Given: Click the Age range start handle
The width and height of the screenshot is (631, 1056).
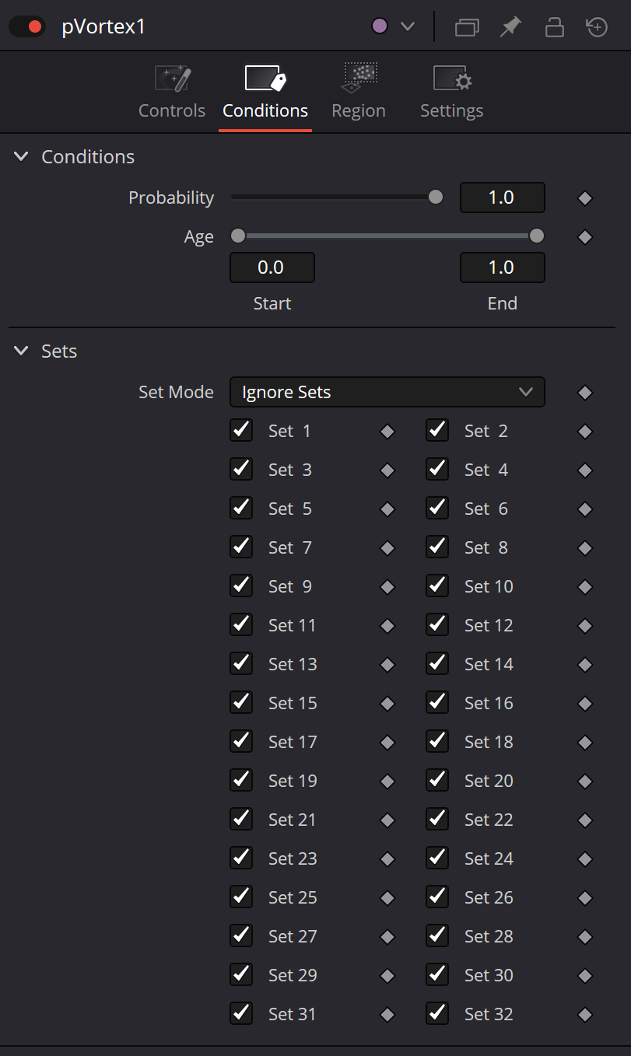Looking at the screenshot, I should pyautogui.click(x=238, y=236).
